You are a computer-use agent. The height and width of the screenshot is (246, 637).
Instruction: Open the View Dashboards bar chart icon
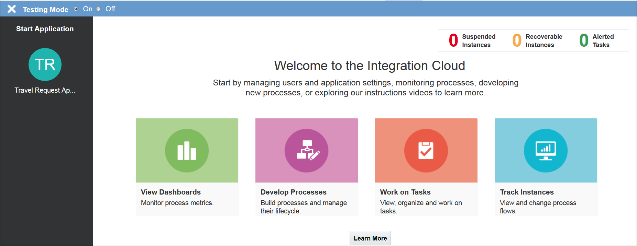coord(187,151)
